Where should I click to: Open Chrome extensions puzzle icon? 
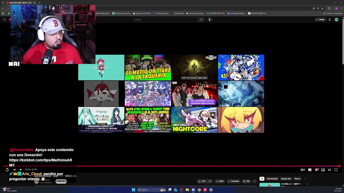(x=329, y=8)
